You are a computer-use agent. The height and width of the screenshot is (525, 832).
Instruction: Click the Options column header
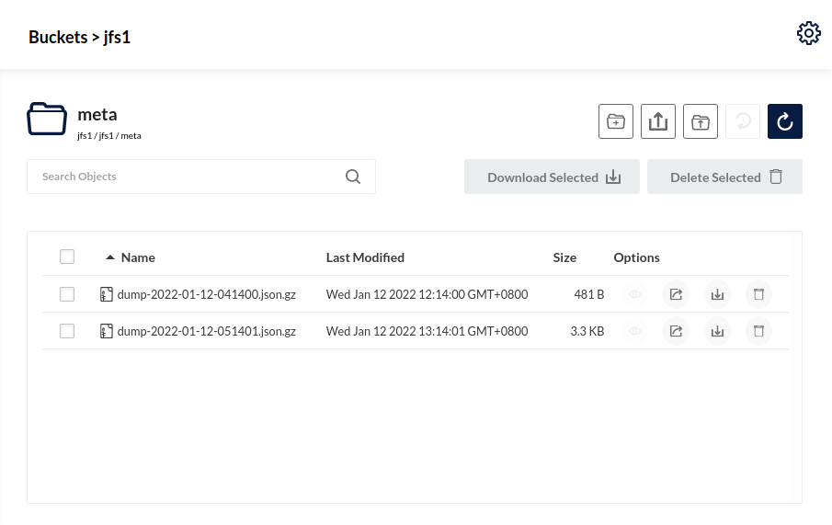637,257
